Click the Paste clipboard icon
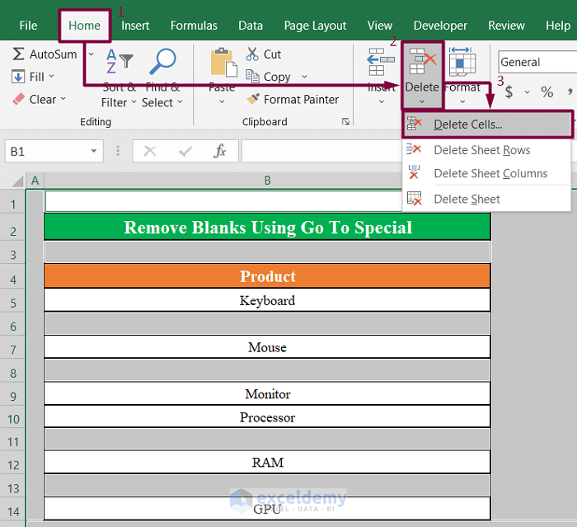 [223, 63]
